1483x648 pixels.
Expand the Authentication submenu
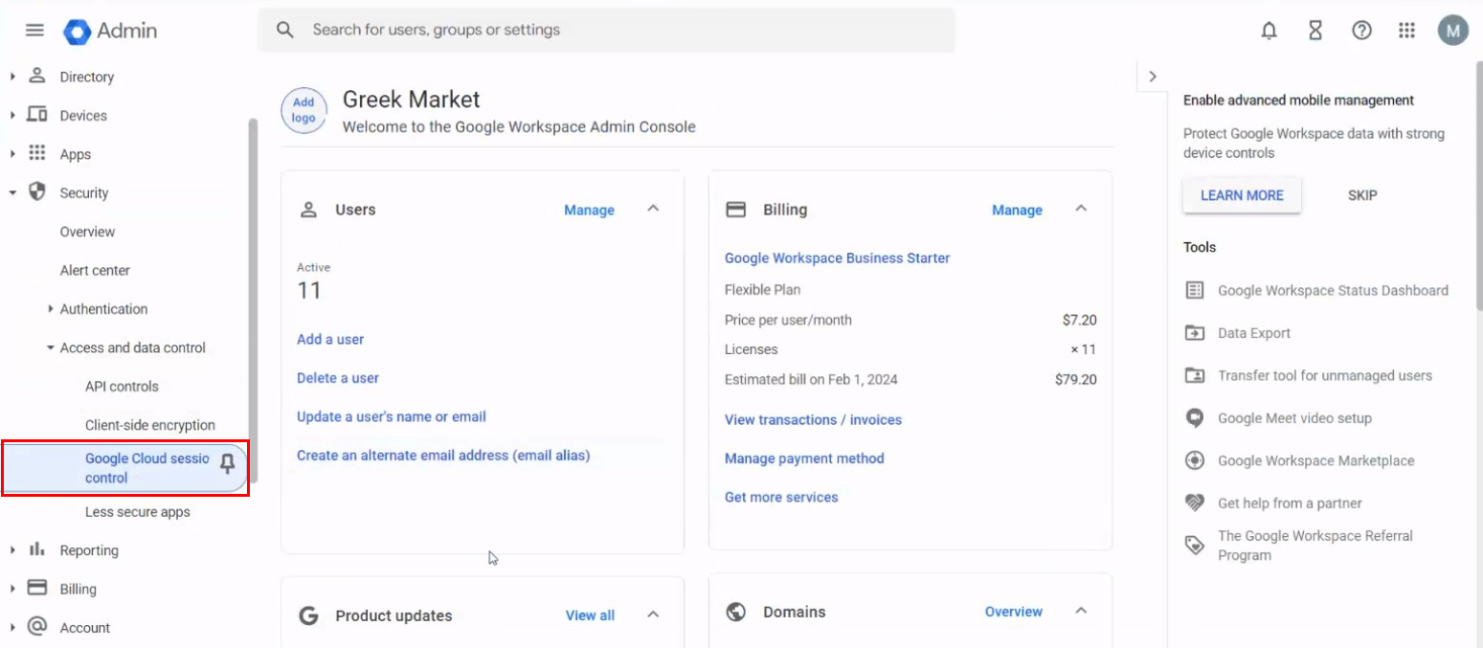coord(51,309)
